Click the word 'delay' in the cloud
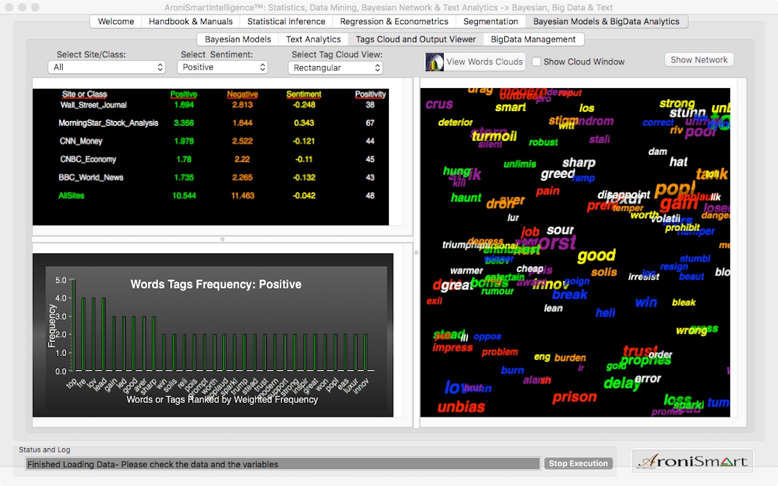 tap(622, 383)
